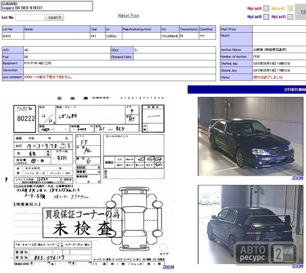Open the front view car photo

coord(251,136)
